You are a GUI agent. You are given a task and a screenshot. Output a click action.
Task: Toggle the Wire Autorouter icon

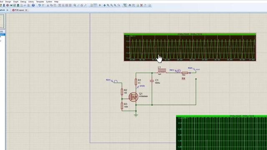[125, 5]
